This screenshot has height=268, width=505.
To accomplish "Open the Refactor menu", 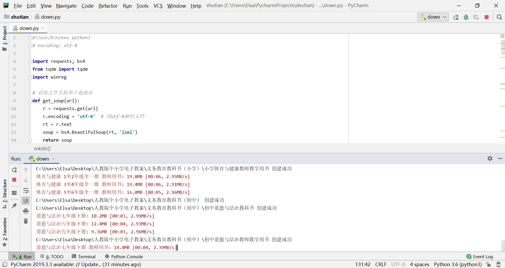I will point(108,6).
